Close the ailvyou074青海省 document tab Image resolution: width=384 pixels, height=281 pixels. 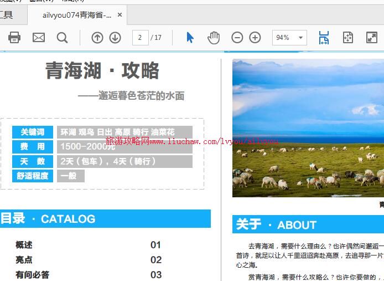pos(123,15)
